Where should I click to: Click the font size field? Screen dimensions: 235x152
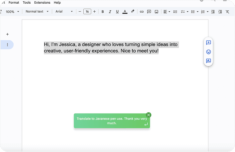(x=87, y=12)
